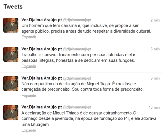Open avatar on the 9 min tweet
This screenshot has width=162, height=135.
click(x=11, y=84)
